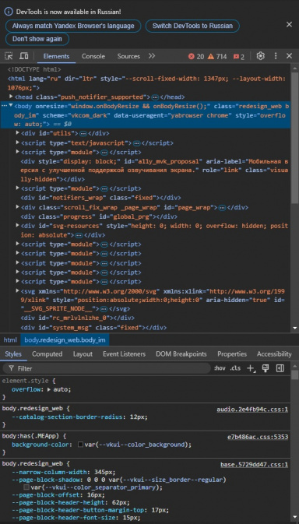
Task: Toggle the device toolbar icon
Action: [x=23, y=56]
